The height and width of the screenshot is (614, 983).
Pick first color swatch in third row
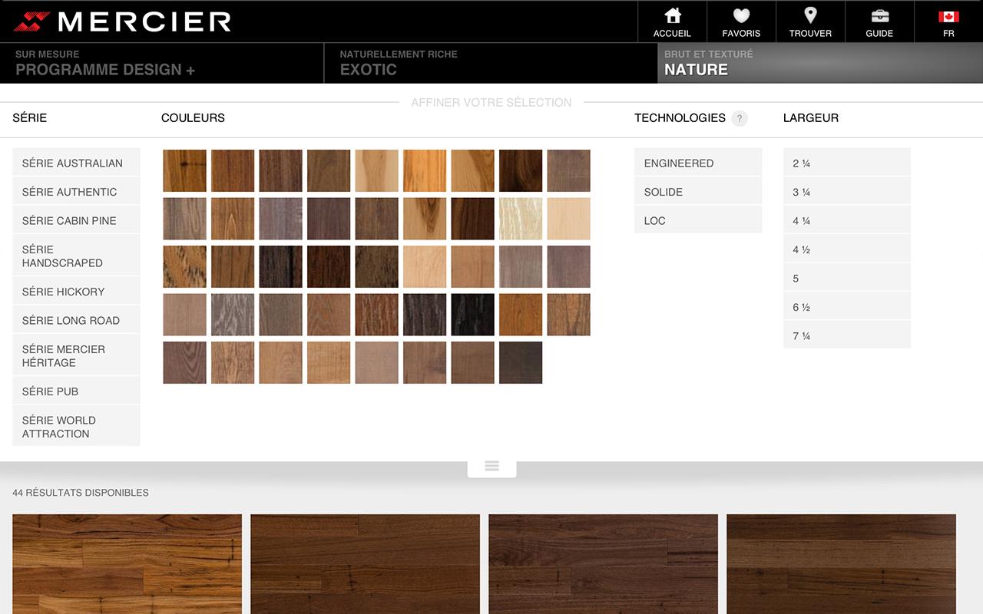(184, 266)
